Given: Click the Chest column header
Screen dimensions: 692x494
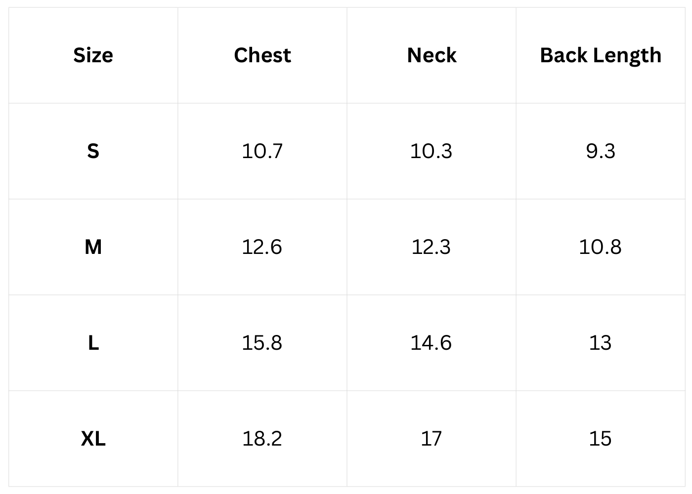Looking at the screenshot, I should [x=262, y=55].
